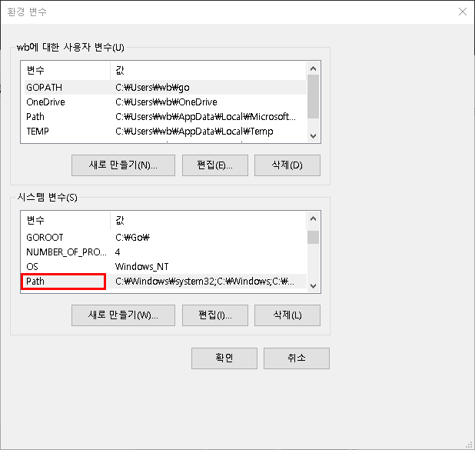Select the OneDrive user variable row
The height and width of the screenshot is (450, 475).
[165, 102]
